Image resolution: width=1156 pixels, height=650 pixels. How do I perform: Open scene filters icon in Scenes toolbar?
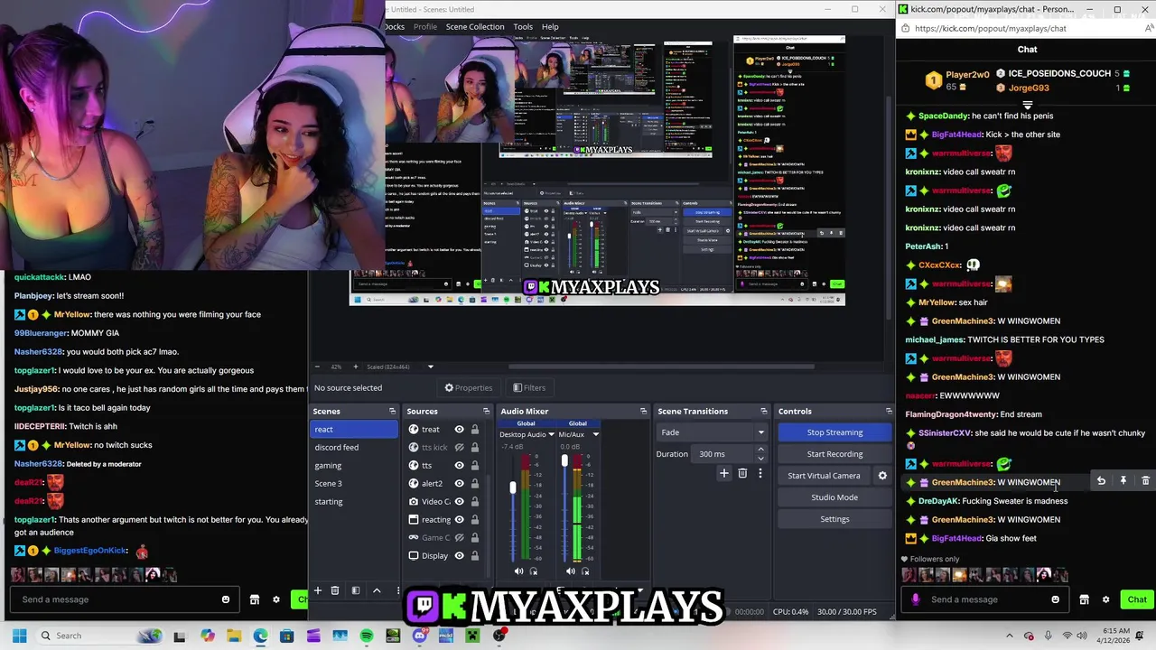(356, 590)
